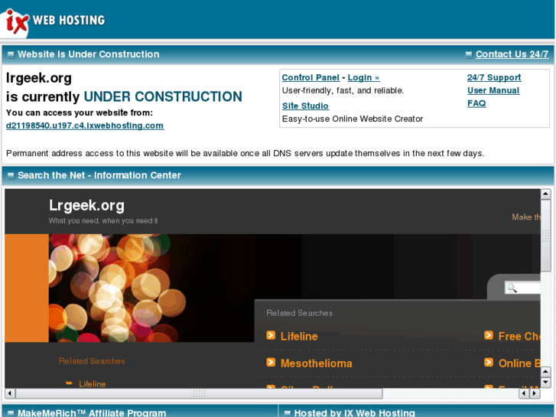Visit the 24/7 Support page
This screenshot has width=556, height=417.
coord(494,77)
